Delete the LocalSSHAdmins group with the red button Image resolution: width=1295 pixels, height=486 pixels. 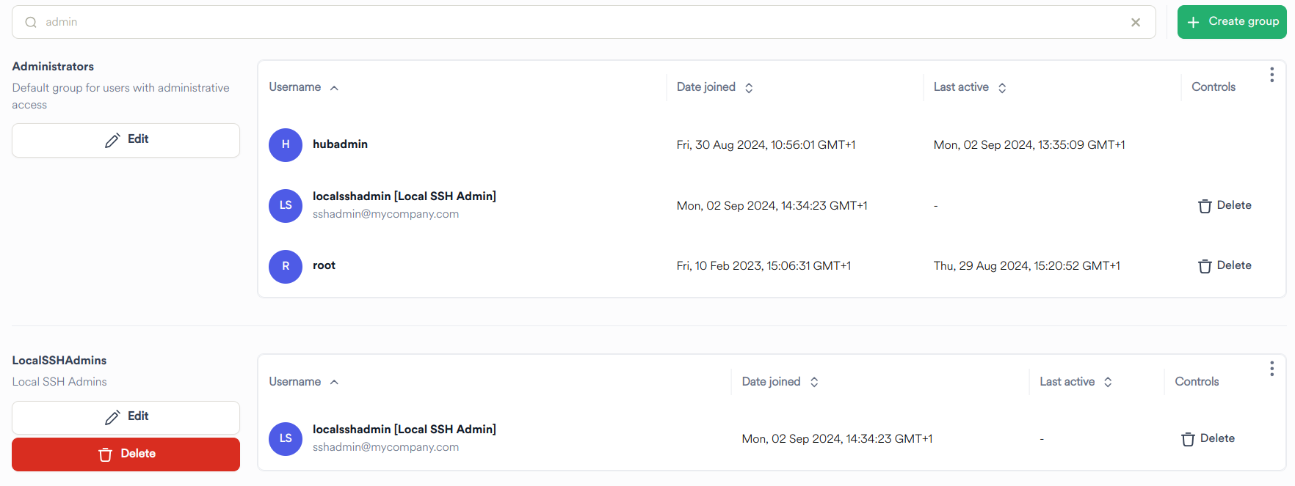(x=126, y=454)
